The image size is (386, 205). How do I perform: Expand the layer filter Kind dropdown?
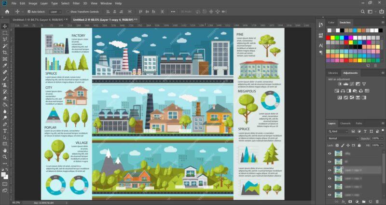[x=336, y=131]
